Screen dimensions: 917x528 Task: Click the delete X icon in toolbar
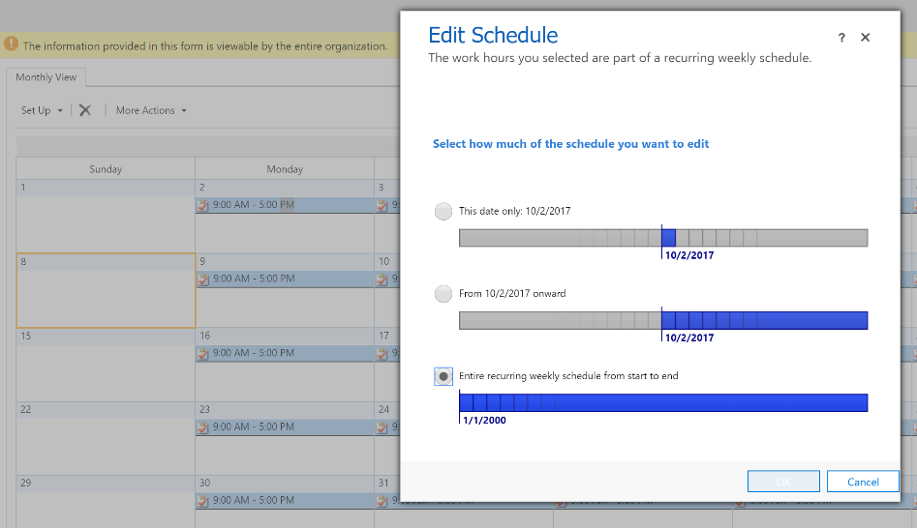click(85, 110)
